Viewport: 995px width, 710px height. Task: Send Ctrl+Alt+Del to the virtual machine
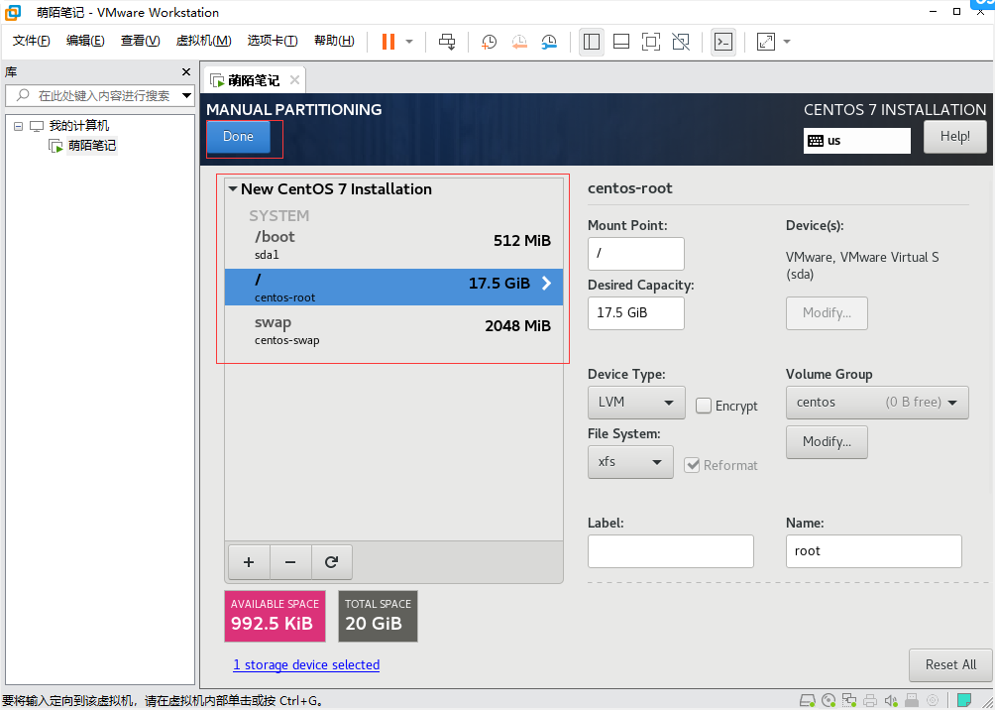coord(447,42)
